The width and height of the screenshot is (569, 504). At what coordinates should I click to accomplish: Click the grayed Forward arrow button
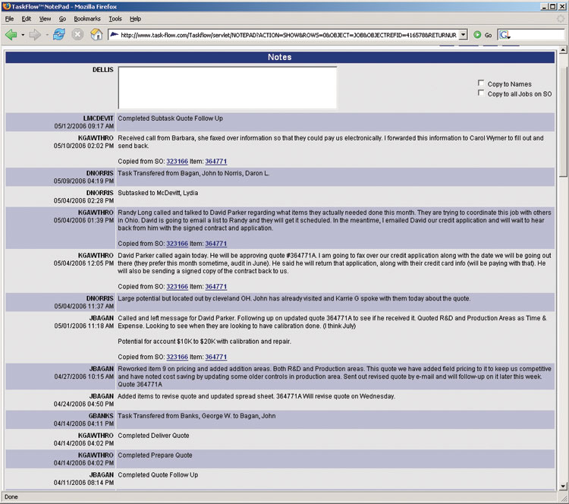[x=35, y=35]
